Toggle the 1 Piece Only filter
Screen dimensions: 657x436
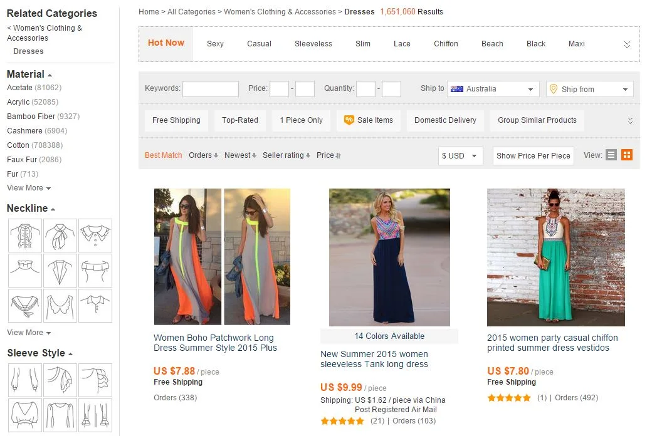click(x=301, y=120)
